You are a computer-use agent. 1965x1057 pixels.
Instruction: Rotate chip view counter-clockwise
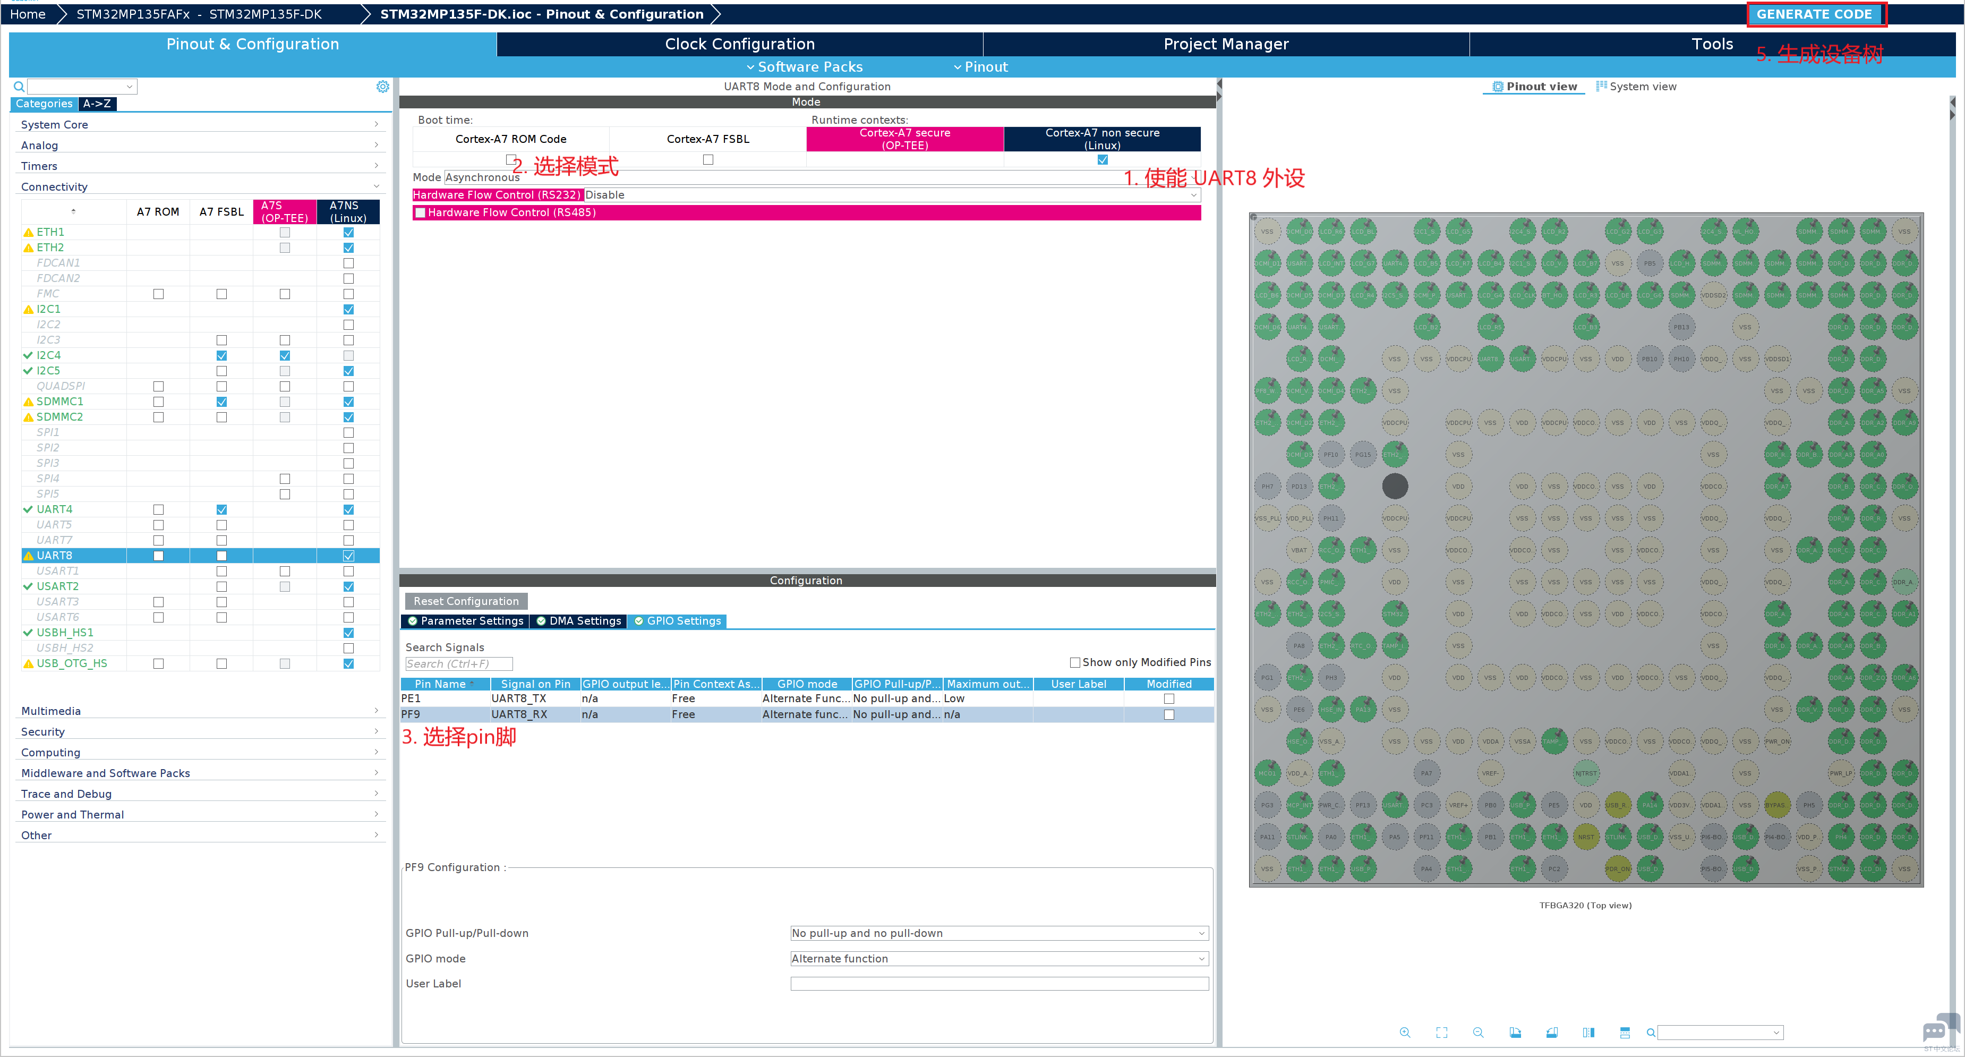pyautogui.click(x=1552, y=1033)
